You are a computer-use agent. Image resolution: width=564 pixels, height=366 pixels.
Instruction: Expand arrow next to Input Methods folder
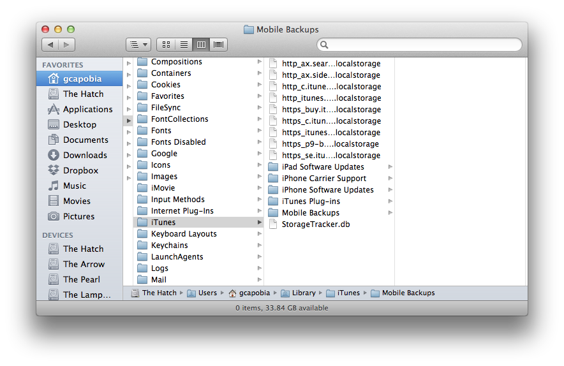pos(259,199)
